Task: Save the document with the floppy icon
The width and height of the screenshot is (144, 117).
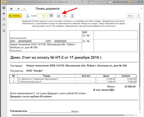Action: click(x=59, y=16)
